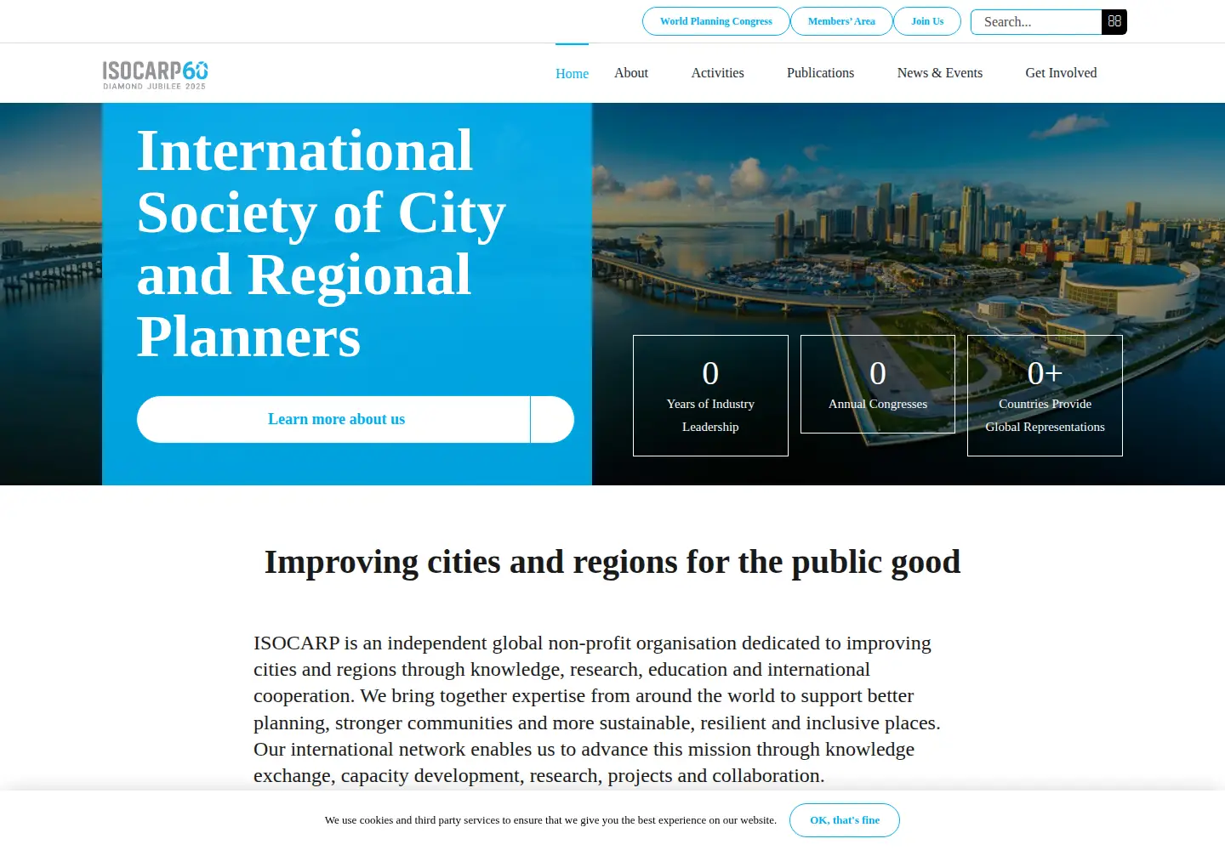
Task: Click the cookie notice text
Action: coord(550,820)
